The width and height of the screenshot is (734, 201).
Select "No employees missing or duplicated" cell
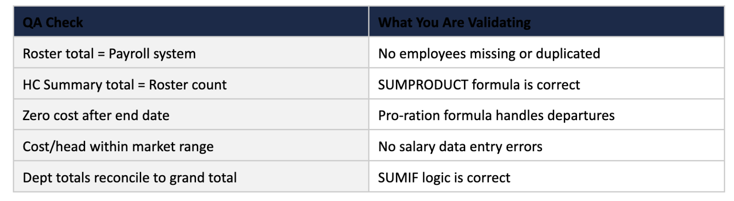point(489,54)
